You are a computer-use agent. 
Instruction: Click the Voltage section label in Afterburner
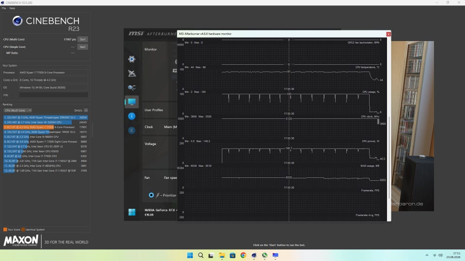point(150,144)
